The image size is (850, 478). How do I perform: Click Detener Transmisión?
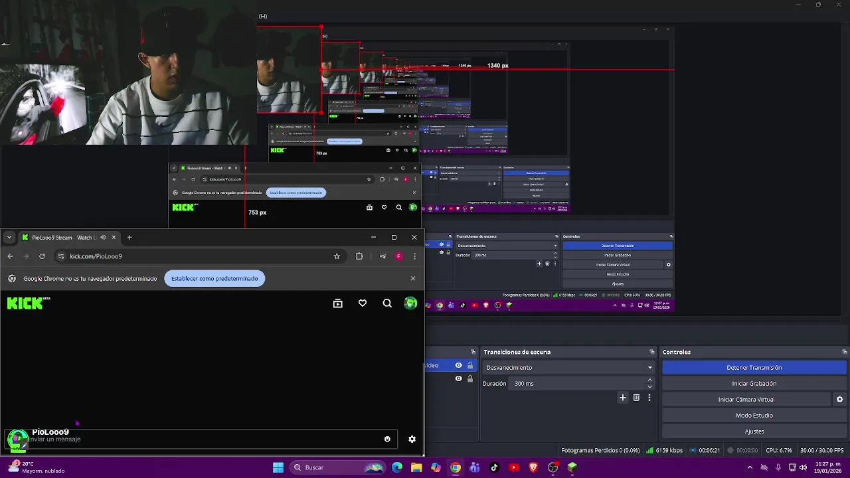point(754,368)
